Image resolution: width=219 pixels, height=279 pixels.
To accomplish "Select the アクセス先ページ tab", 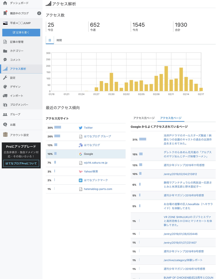I will pyautogui.click(x=171, y=118).
